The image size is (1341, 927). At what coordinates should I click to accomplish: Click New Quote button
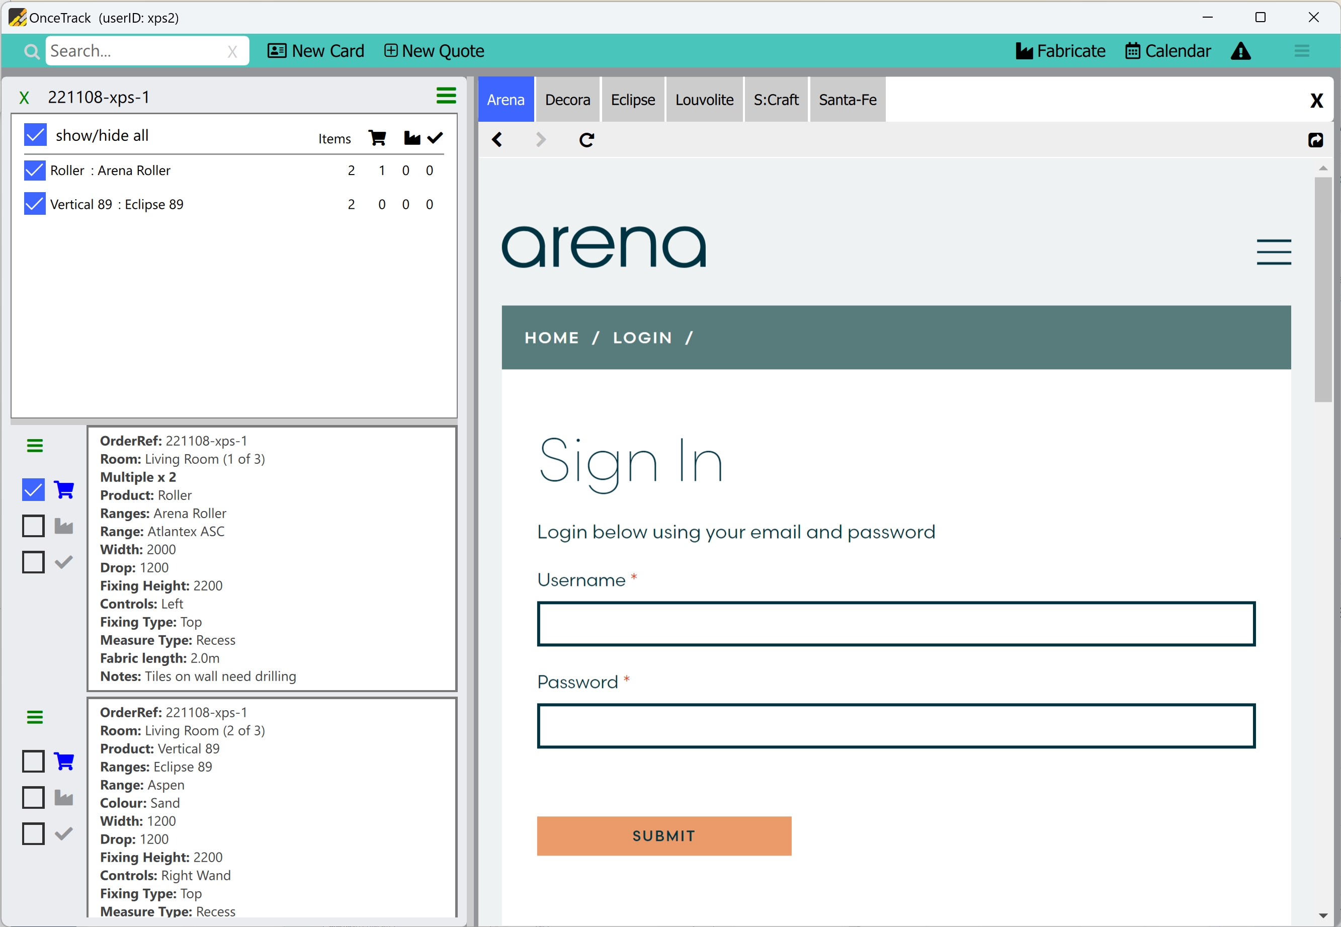(434, 51)
